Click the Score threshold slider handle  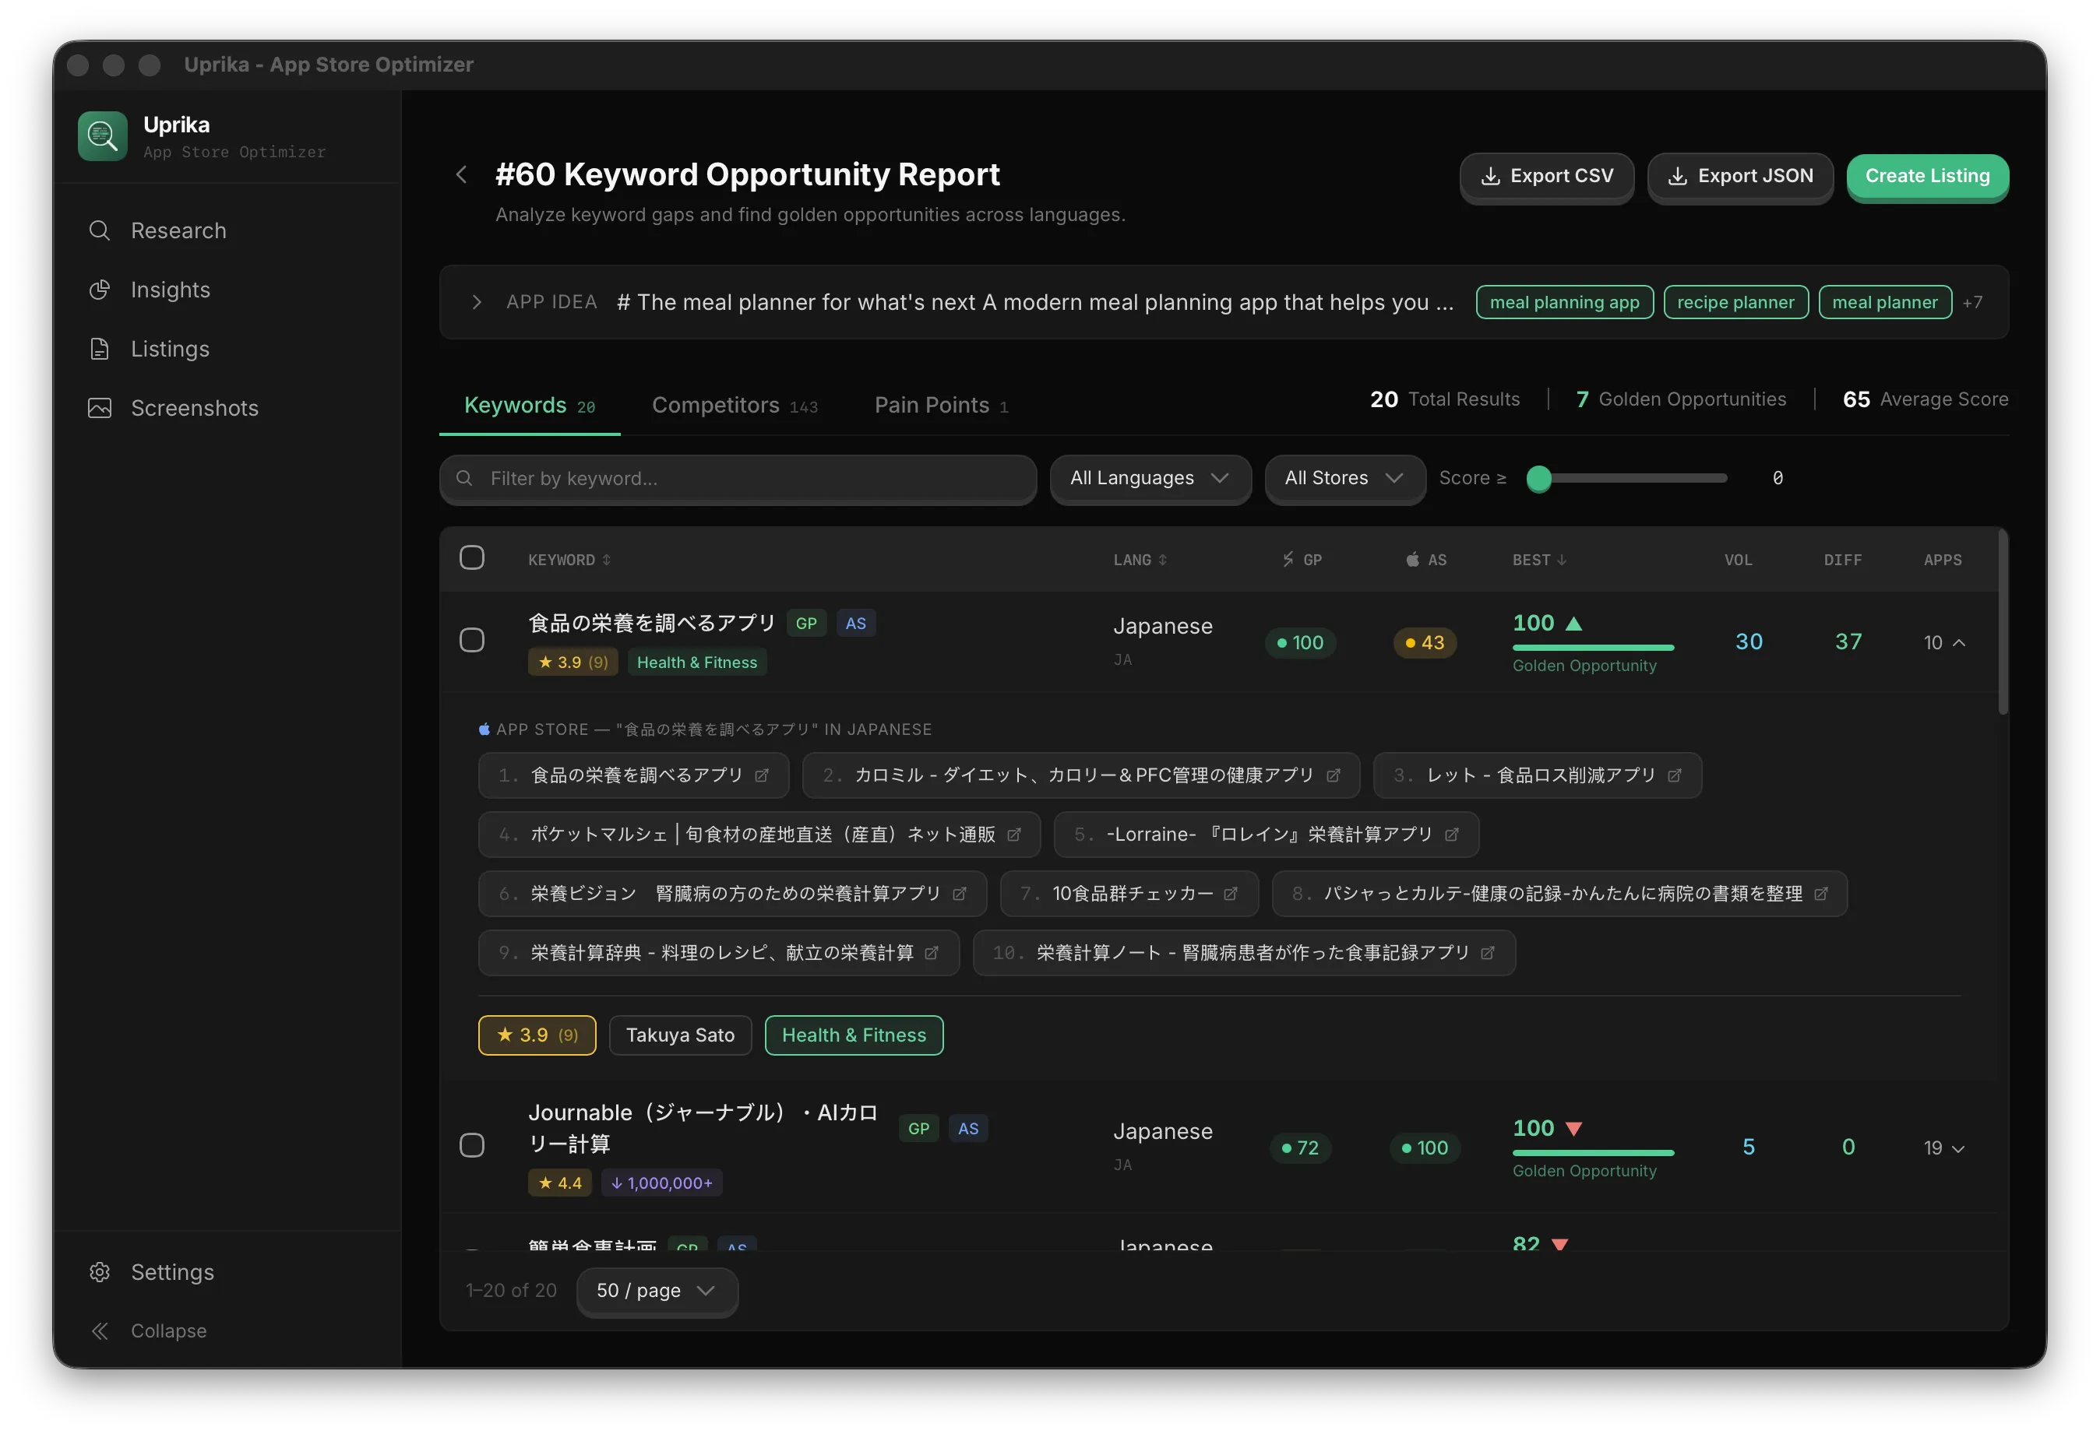click(1539, 479)
